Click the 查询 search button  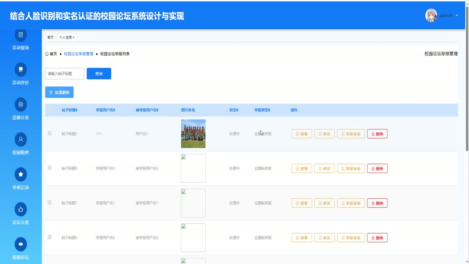tap(99, 74)
